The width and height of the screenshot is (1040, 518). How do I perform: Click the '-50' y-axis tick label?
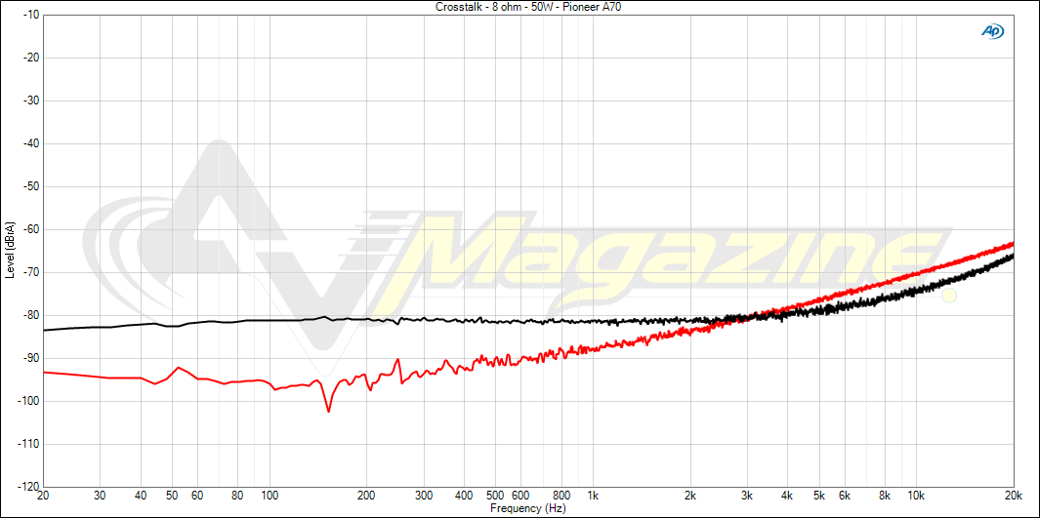[30, 186]
